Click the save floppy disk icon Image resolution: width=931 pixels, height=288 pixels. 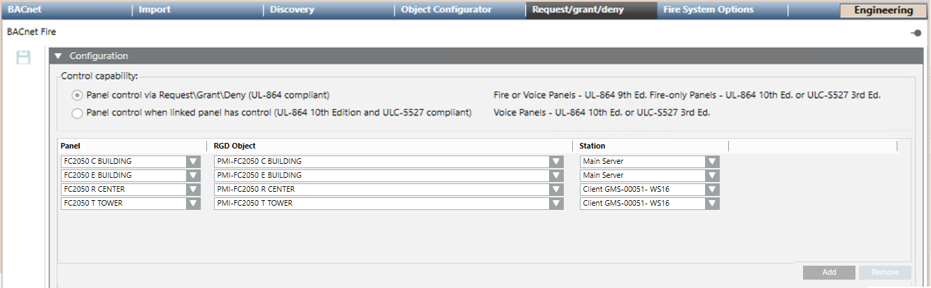23,57
